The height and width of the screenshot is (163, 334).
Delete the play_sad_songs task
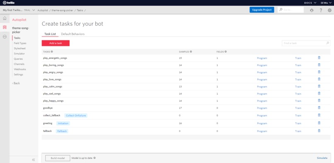pos(319,93)
